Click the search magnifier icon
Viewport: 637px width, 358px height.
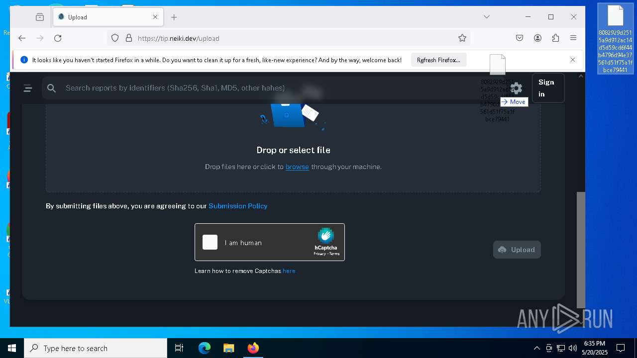[51, 89]
